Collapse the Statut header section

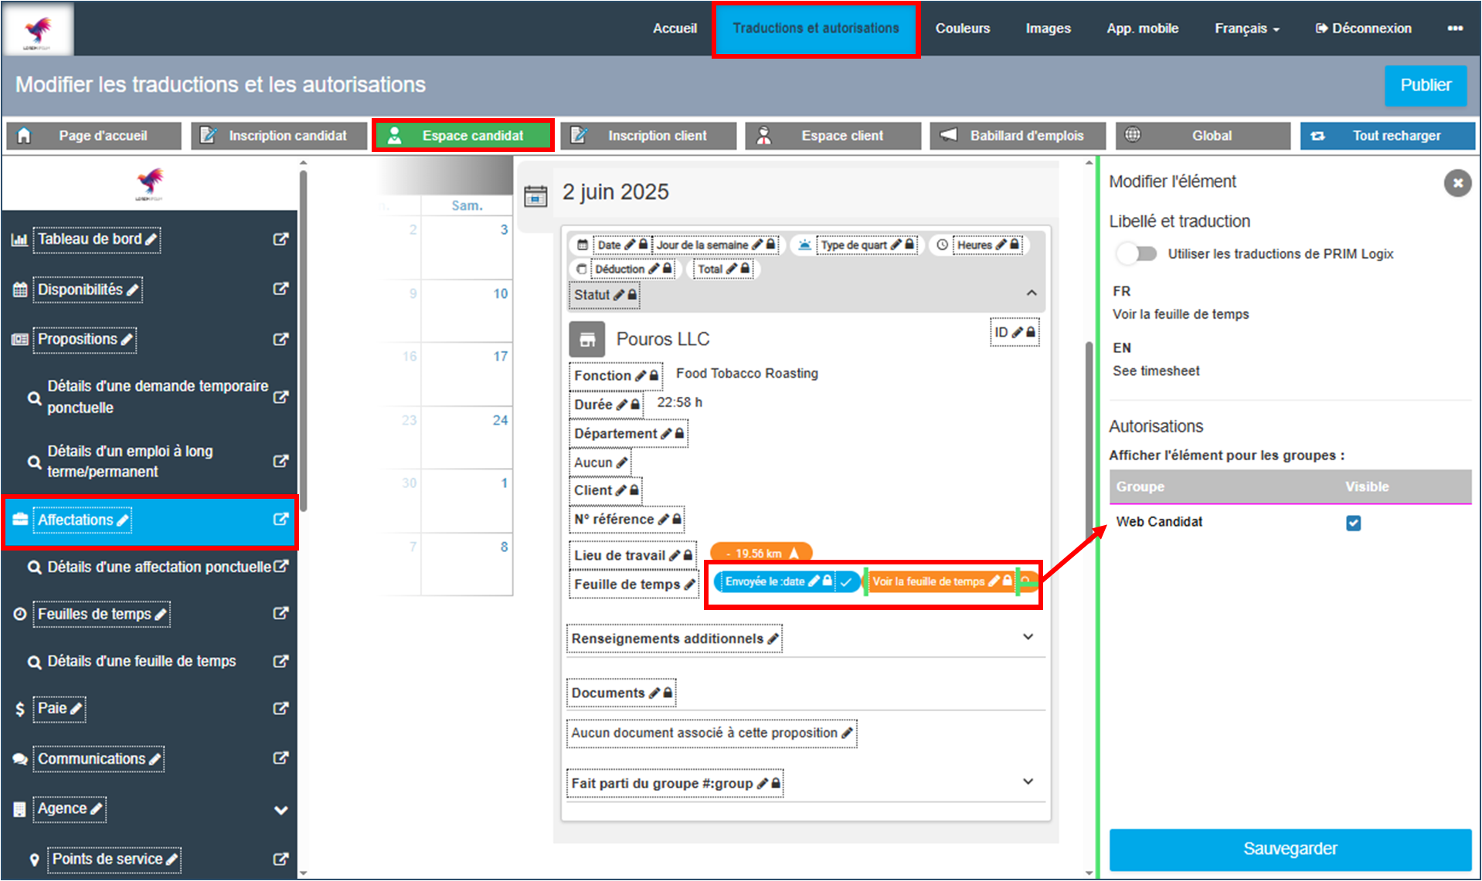[1031, 293]
